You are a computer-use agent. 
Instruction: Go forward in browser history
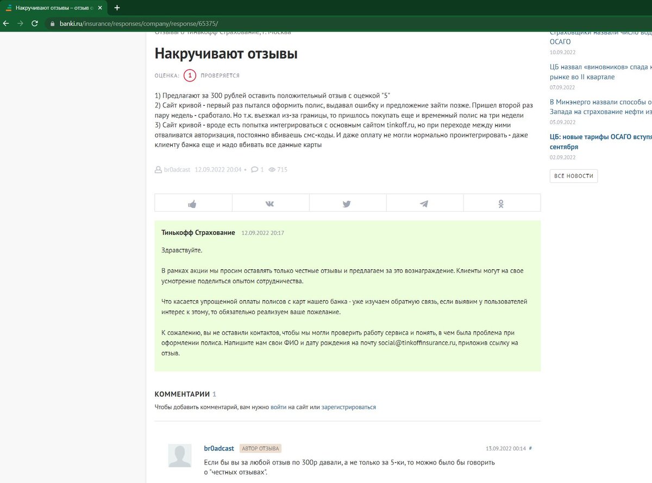[x=20, y=24]
